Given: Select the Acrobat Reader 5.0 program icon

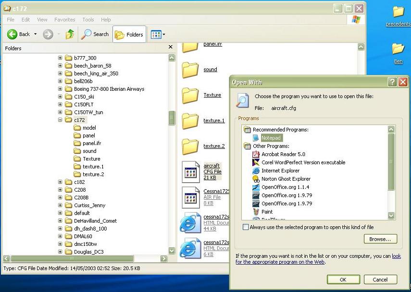Looking at the screenshot, I should pyautogui.click(x=256, y=154).
